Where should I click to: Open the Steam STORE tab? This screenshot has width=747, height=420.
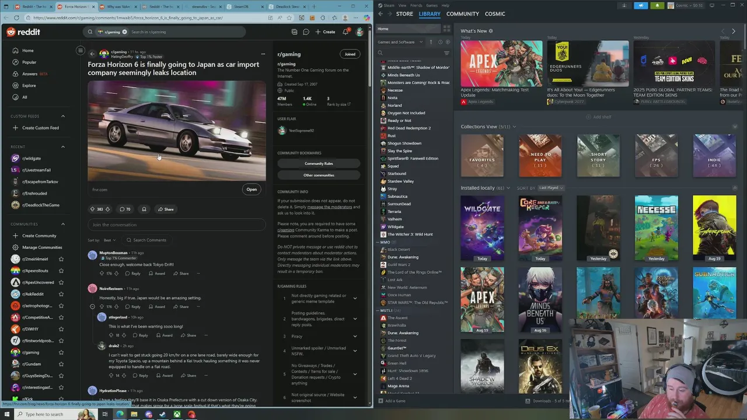404,13
